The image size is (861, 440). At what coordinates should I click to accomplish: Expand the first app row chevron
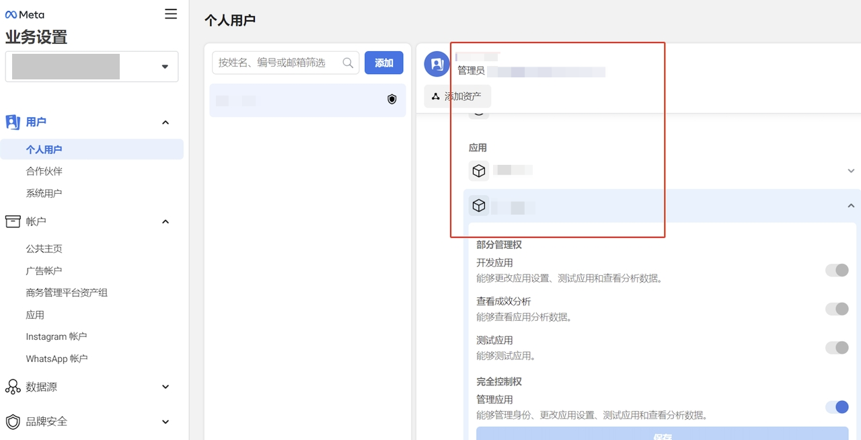pyautogui.click(x=851, y=171)
